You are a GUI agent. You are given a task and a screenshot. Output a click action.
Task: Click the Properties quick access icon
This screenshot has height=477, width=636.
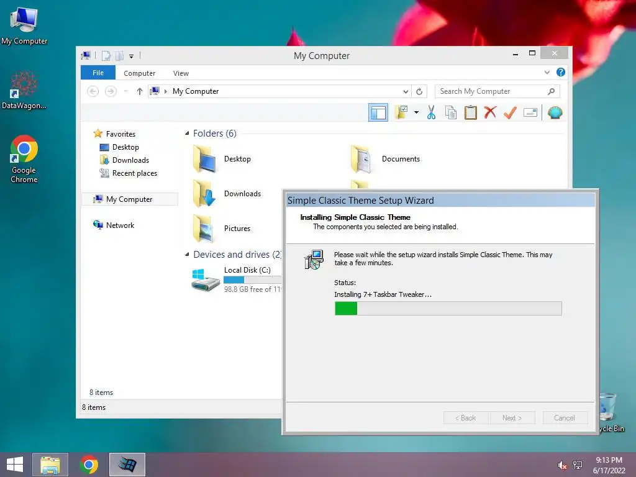(x=106, y=56)
